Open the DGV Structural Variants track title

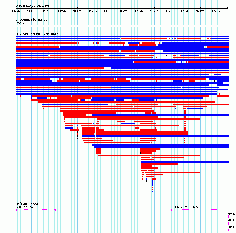pyautogui.click(x=37, y=34)
